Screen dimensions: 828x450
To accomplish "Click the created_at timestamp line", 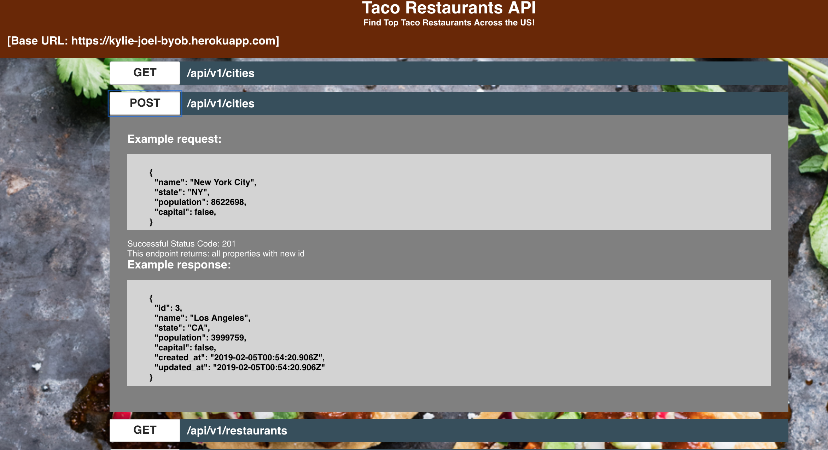I will [239, 357].
